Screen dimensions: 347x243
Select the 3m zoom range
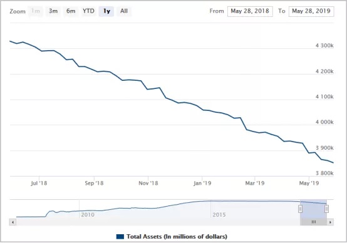[x=53, y=11]
